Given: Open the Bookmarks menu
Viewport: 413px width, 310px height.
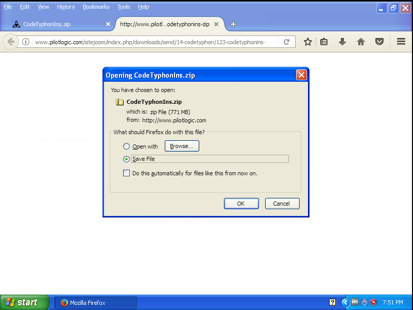Looking at the screenshot, I should pos(96,7).
